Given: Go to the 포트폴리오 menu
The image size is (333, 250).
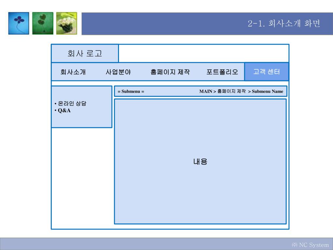Looking at the screenshot, I should tap(222, 72).
